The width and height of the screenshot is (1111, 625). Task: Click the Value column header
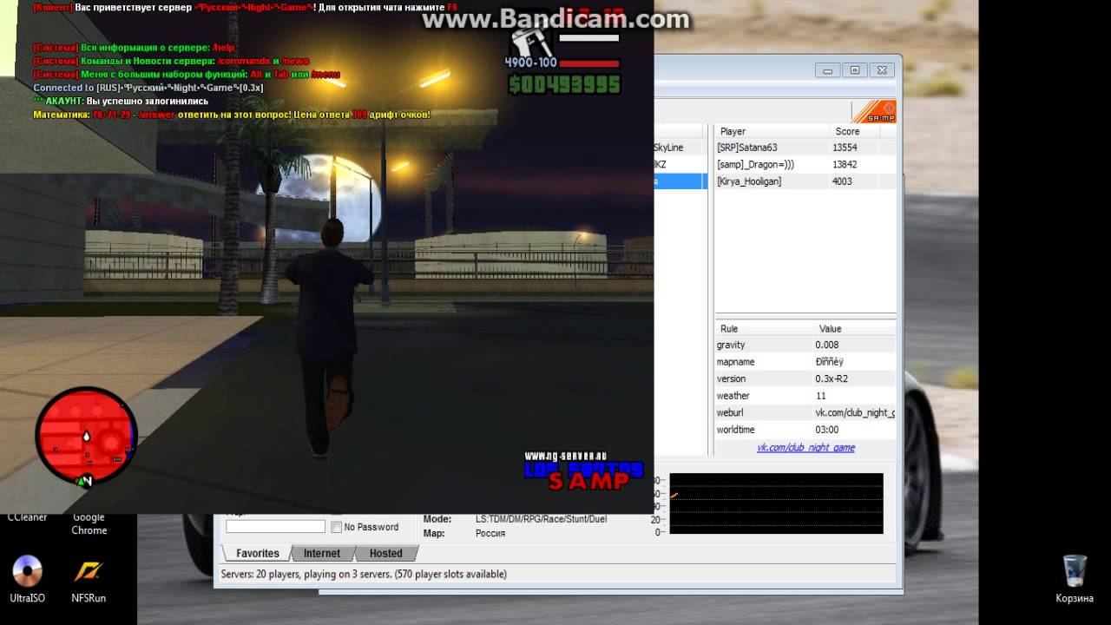click(x=855, y=328)
